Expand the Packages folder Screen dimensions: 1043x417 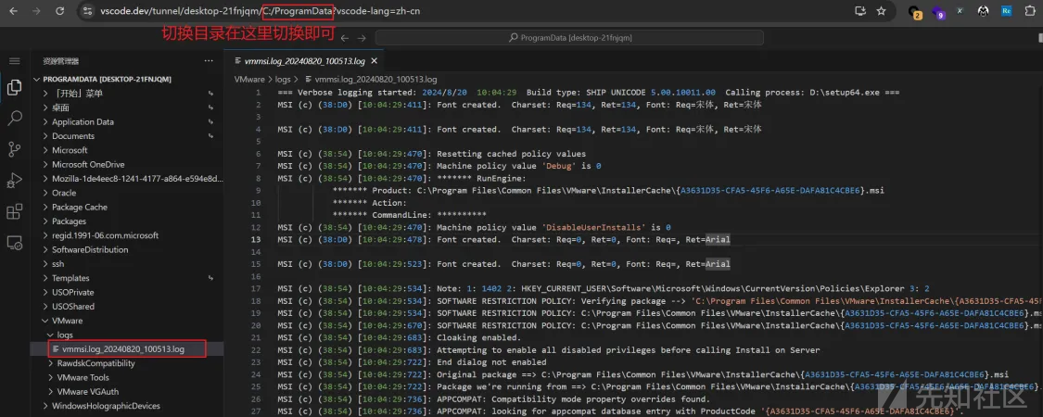pos(129,221)
